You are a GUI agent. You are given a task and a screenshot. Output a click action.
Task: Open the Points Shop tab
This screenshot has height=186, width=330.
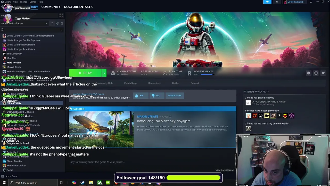coord(130,83)
